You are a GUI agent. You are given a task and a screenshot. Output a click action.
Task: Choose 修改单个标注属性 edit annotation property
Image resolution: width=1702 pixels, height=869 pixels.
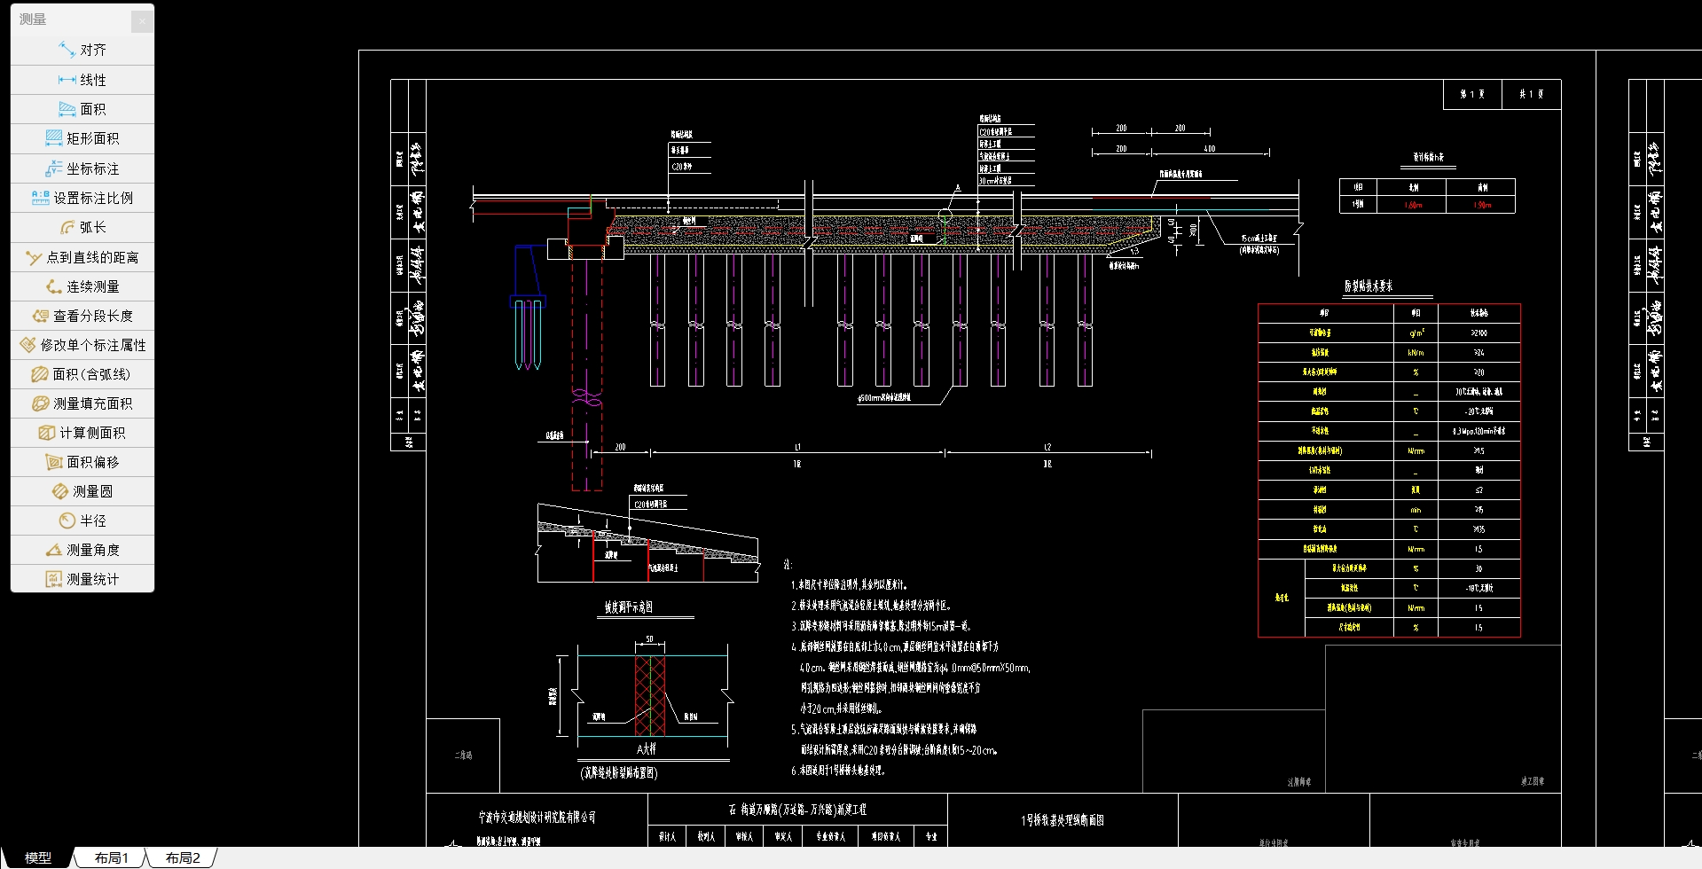click(x=82, y=345)
